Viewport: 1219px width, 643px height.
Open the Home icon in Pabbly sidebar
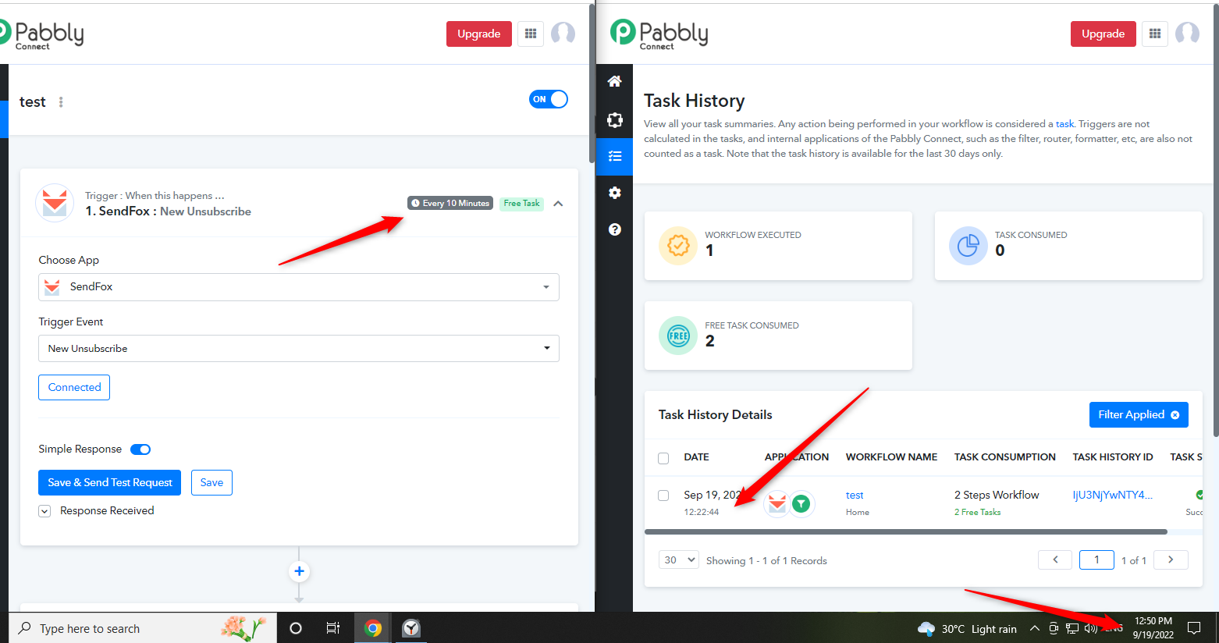pyautogui.click(x=615, y=81)
